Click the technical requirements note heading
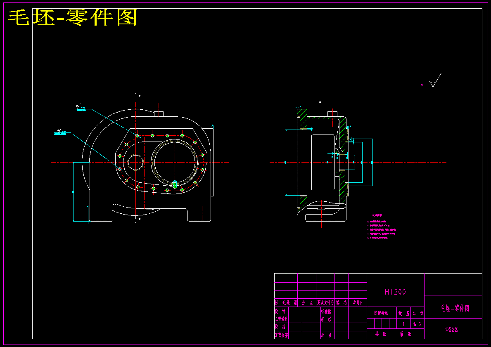The image size is (491, 347). [x=377, y=215]
